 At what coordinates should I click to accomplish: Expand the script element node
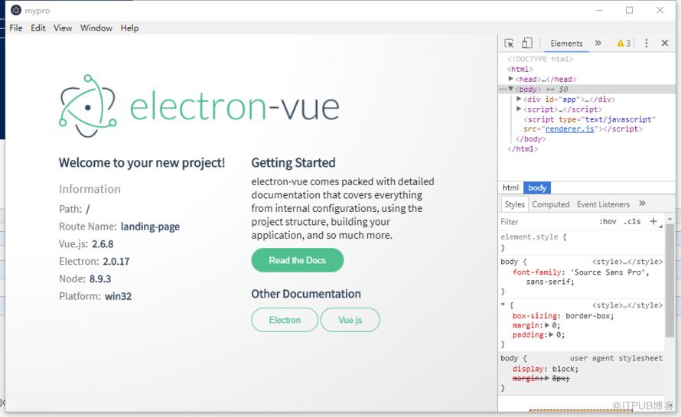coord(519,109)
